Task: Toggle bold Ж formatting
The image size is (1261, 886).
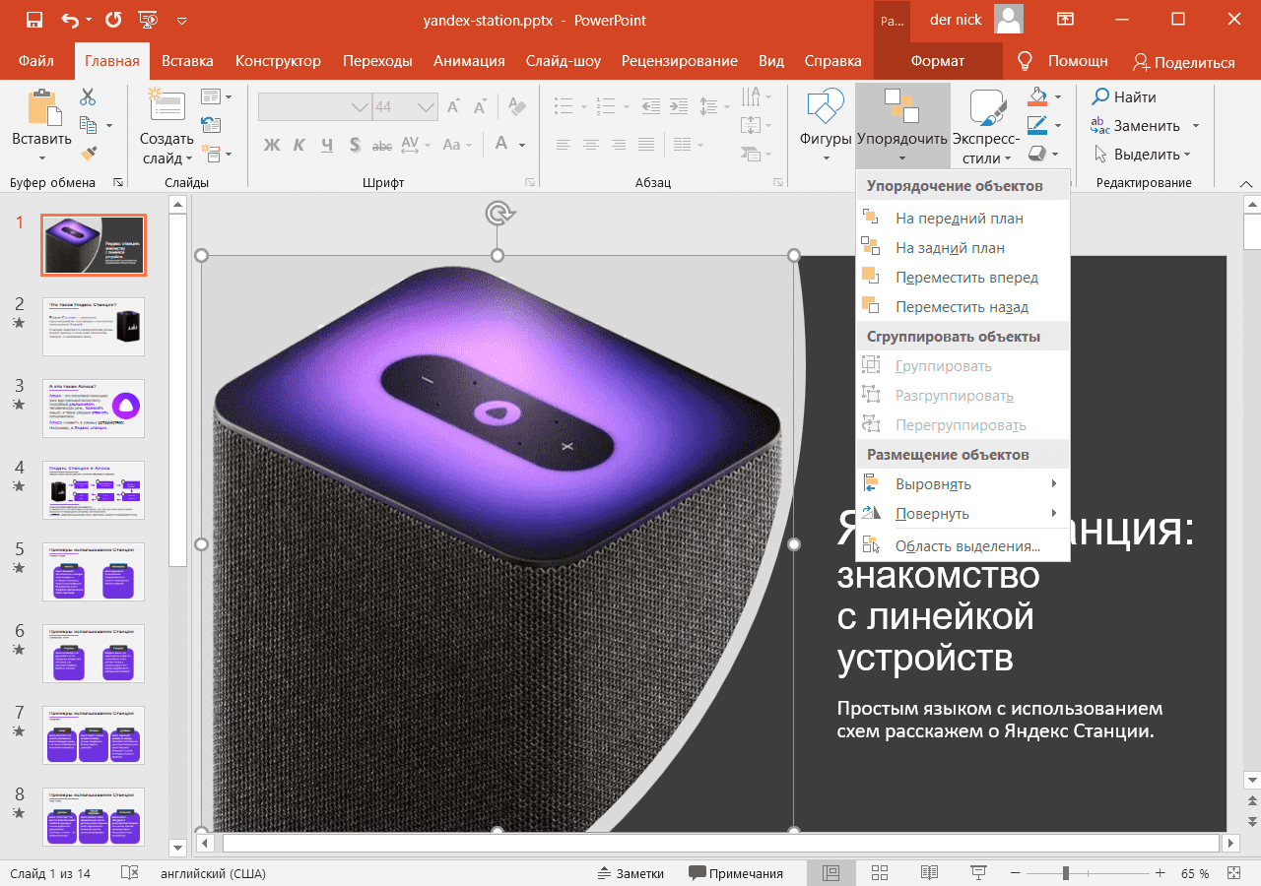Action: (272, 145)
